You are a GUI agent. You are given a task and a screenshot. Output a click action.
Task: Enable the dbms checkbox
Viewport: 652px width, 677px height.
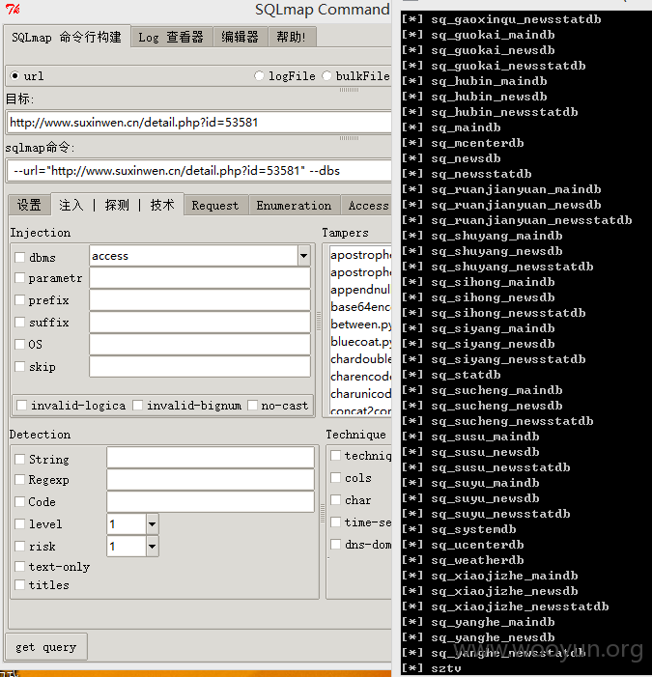tap(20, 257)
